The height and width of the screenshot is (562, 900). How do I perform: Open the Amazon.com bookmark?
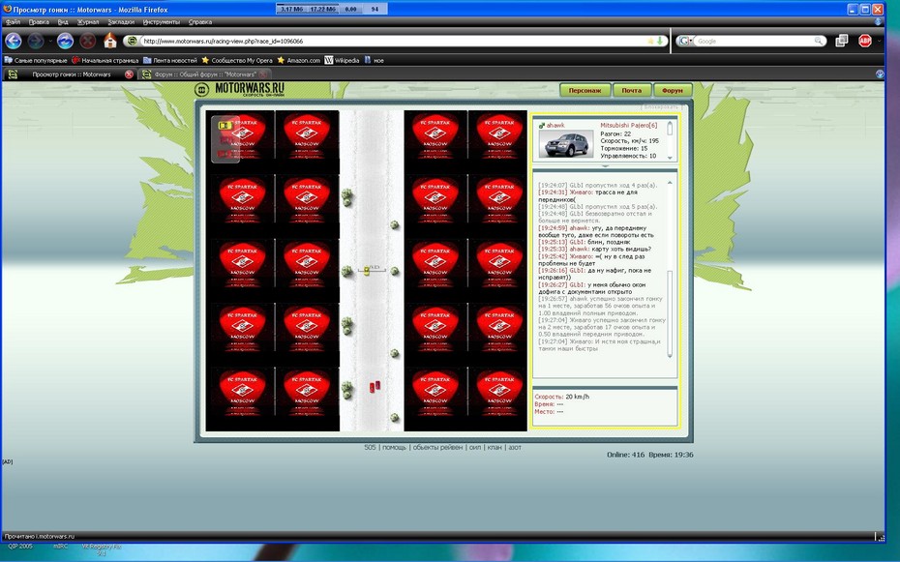click(298, 60)
